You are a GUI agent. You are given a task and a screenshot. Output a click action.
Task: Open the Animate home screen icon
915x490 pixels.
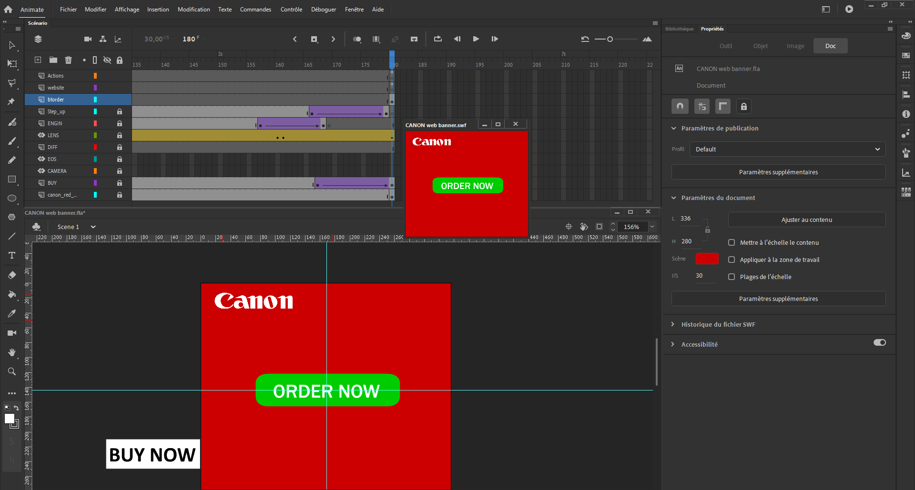coord(8,9)
